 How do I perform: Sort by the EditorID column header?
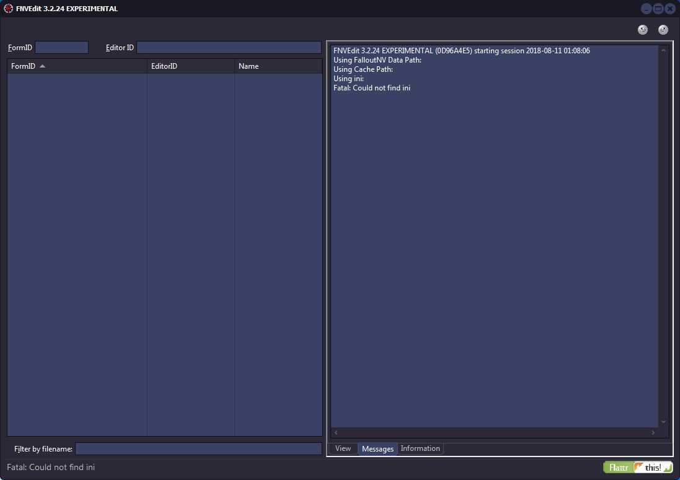[x=190, y=66]
